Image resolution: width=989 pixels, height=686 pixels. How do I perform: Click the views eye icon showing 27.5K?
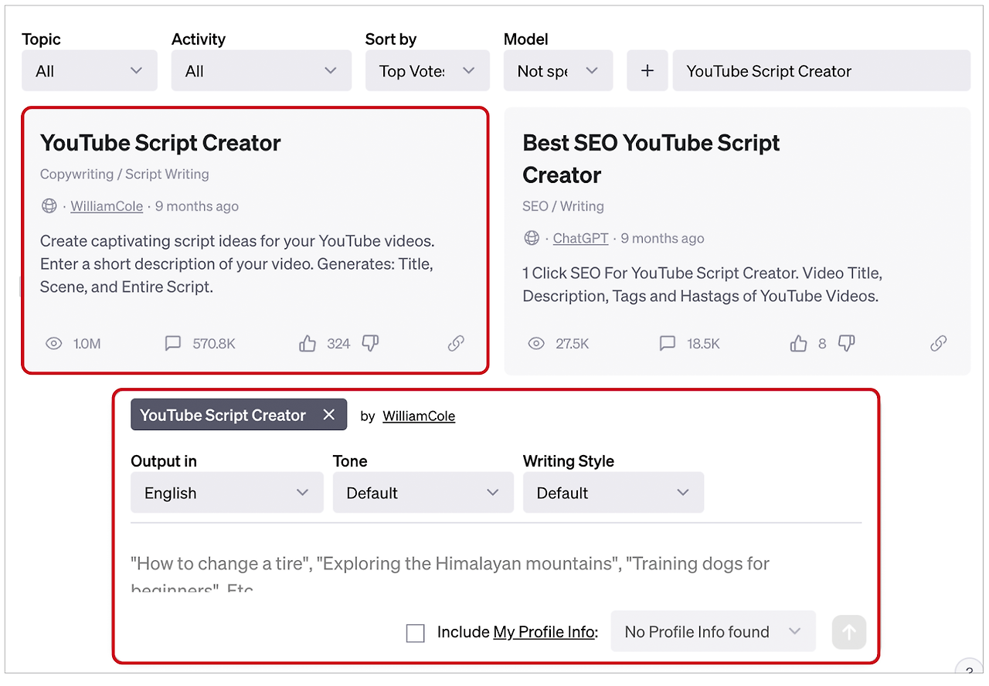tap(536, 344)
